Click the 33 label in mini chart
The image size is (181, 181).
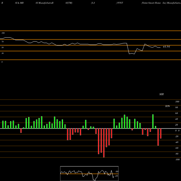point(117,172)
